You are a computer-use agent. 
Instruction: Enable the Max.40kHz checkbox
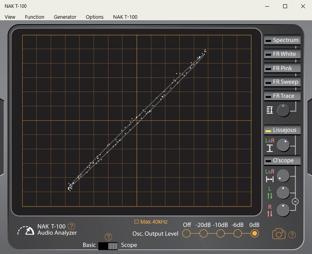(x=136, y=222)
